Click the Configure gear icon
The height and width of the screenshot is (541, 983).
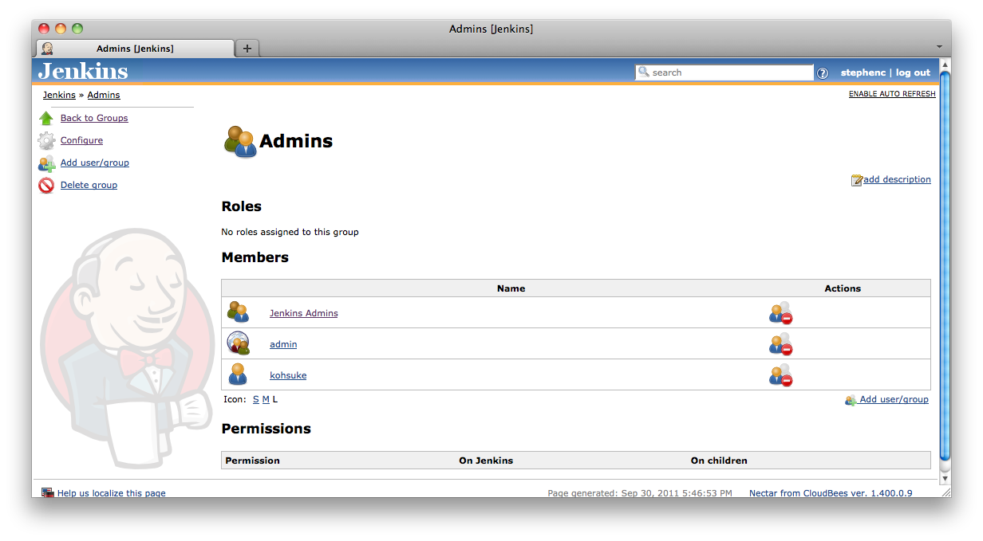pyautogui.click(x=46, y=141)
